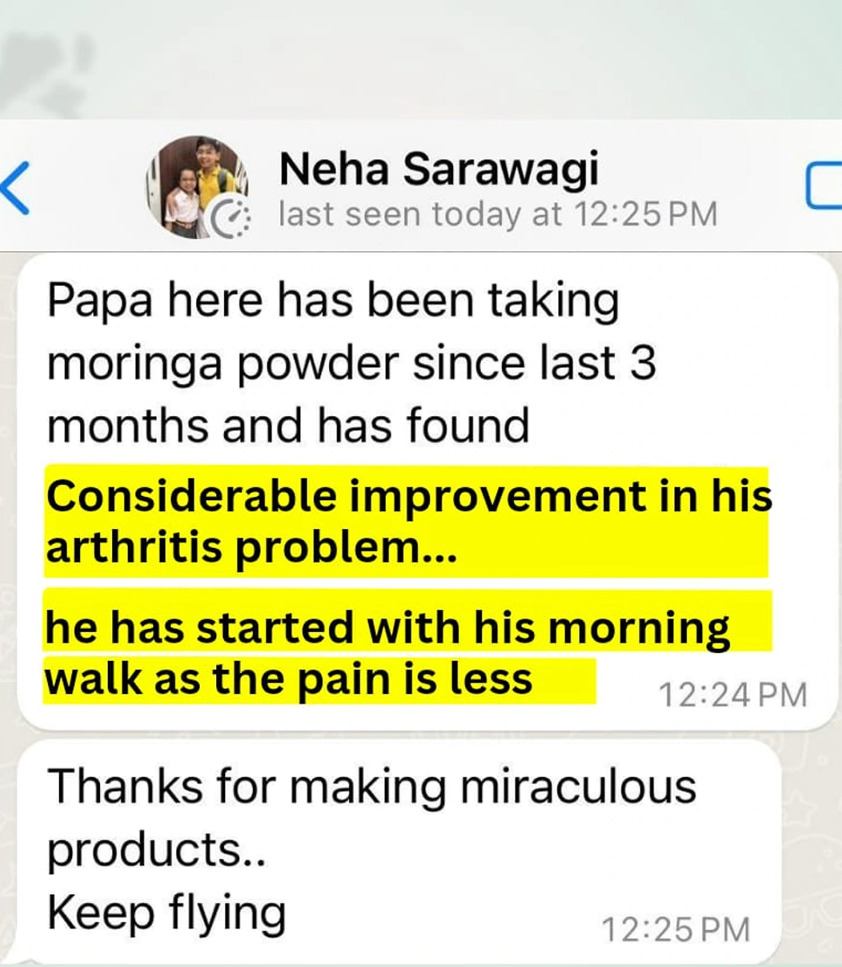Tap the 'moringa powder since last 3' line
Image resolution: width=842 pixels, height=967 pixels.
[x=351, y=364]
